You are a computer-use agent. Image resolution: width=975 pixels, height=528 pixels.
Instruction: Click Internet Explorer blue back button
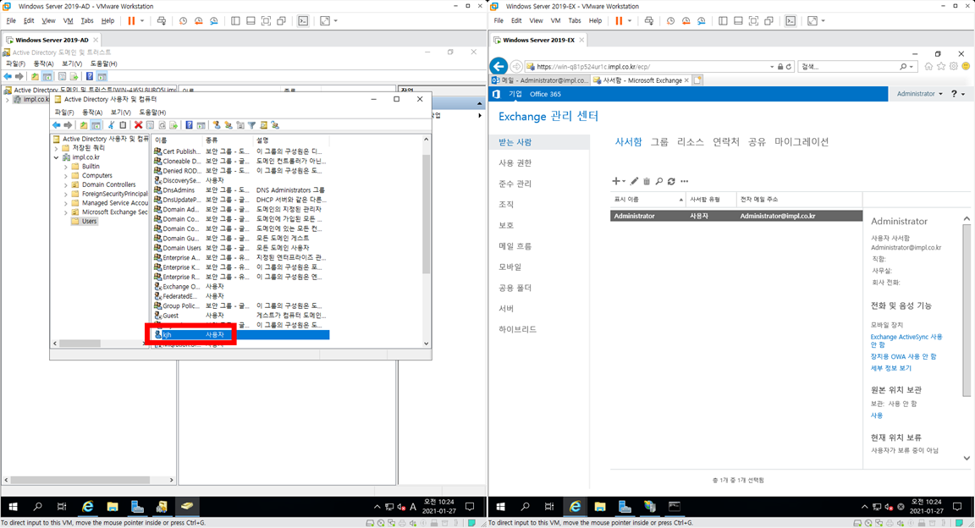point(499,66)
